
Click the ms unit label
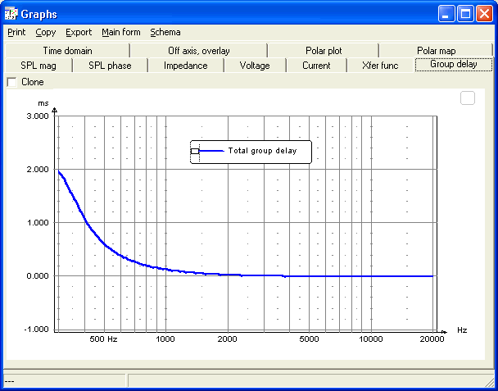coord(43,103)
